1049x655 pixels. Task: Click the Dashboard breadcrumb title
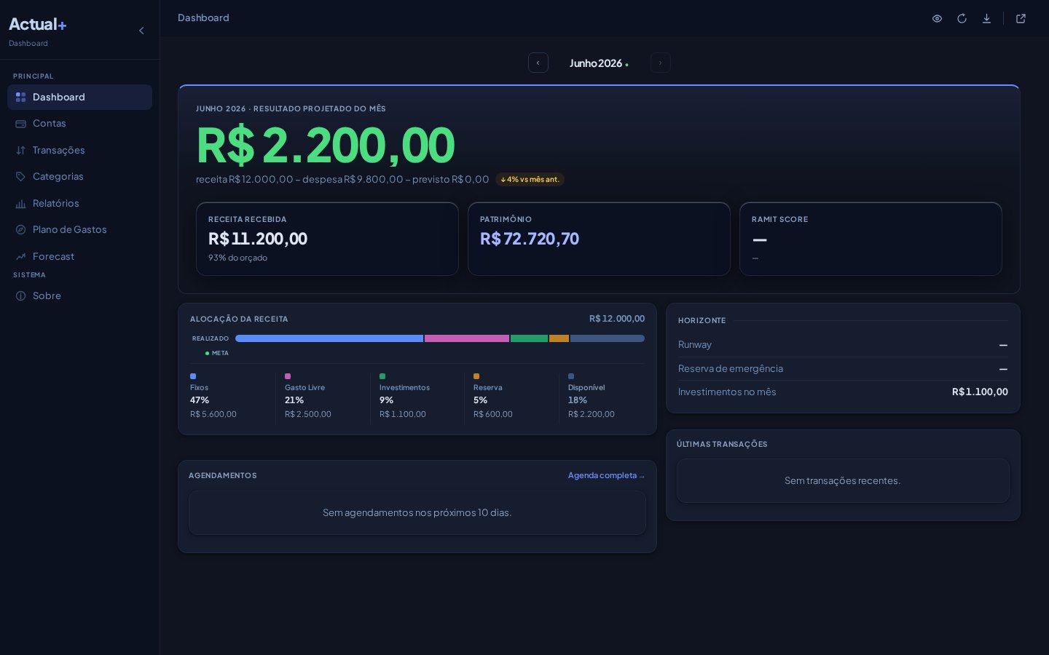click(203, 17)
